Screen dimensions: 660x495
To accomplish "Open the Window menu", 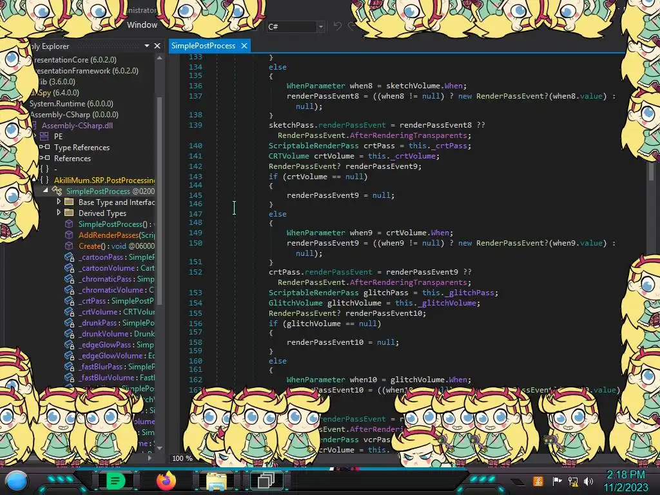I will 142,25.
